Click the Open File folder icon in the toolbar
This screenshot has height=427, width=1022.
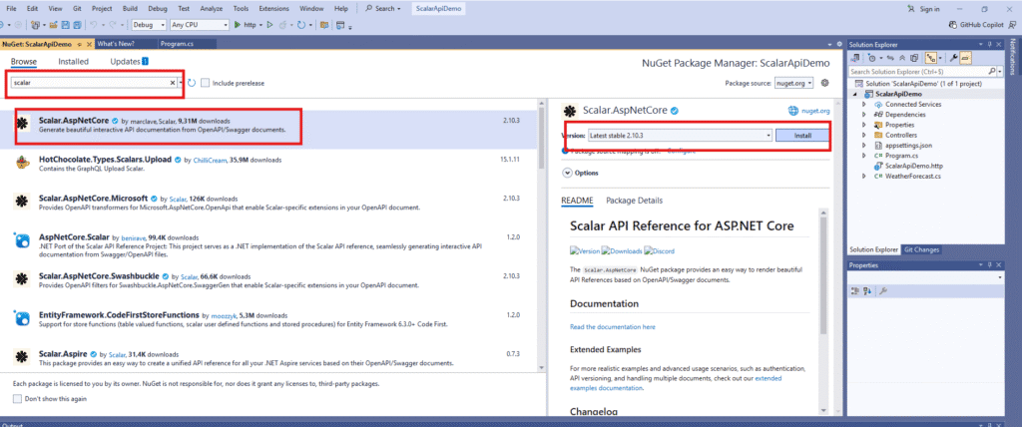[54, 25]
